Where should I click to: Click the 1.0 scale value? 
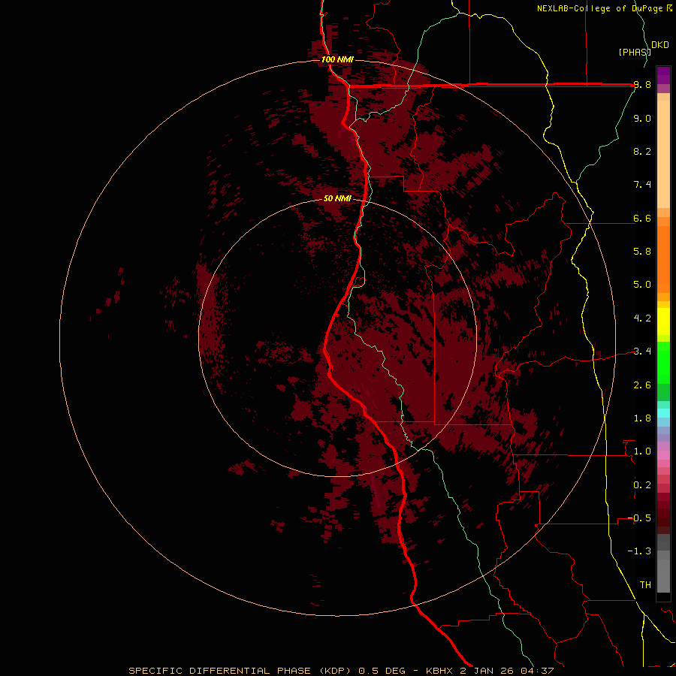tap(642, 451)
